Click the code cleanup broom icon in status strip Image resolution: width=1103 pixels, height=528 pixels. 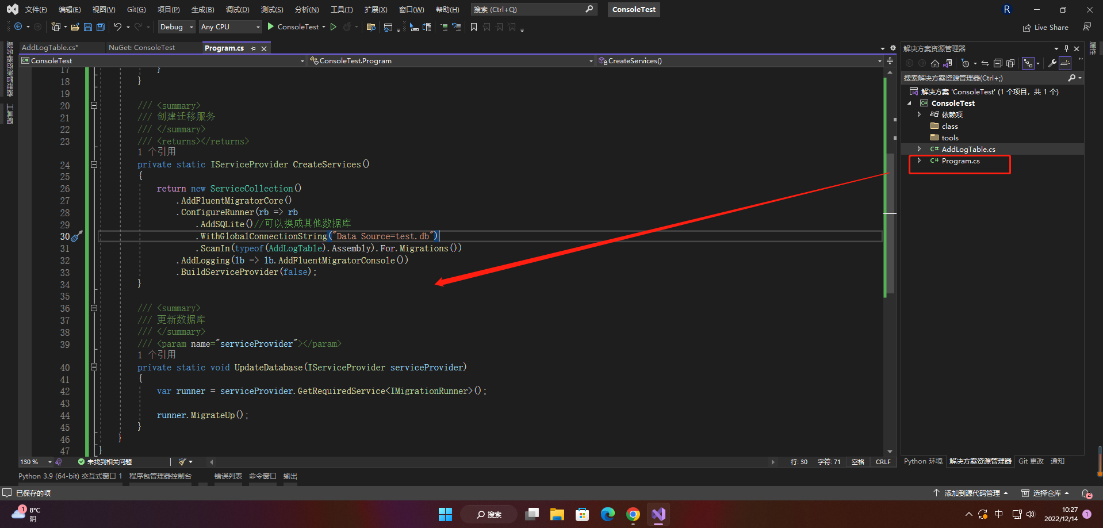pyautogui.click(x=182, y=462)
